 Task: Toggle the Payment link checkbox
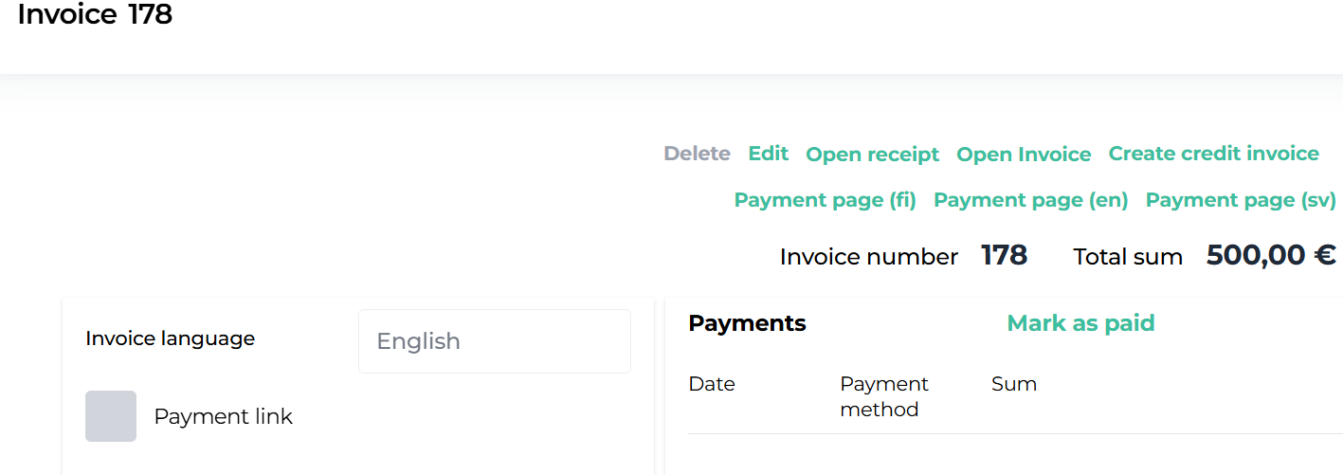[x=111, y=416]
